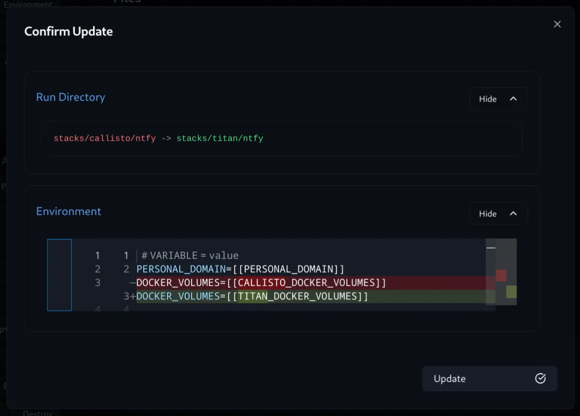Hide the Environment section
This screenshot has height=416, width=580.
498,213
